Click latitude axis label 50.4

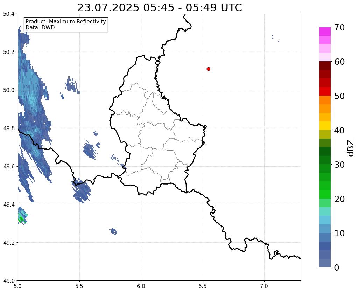click(9, 14)
